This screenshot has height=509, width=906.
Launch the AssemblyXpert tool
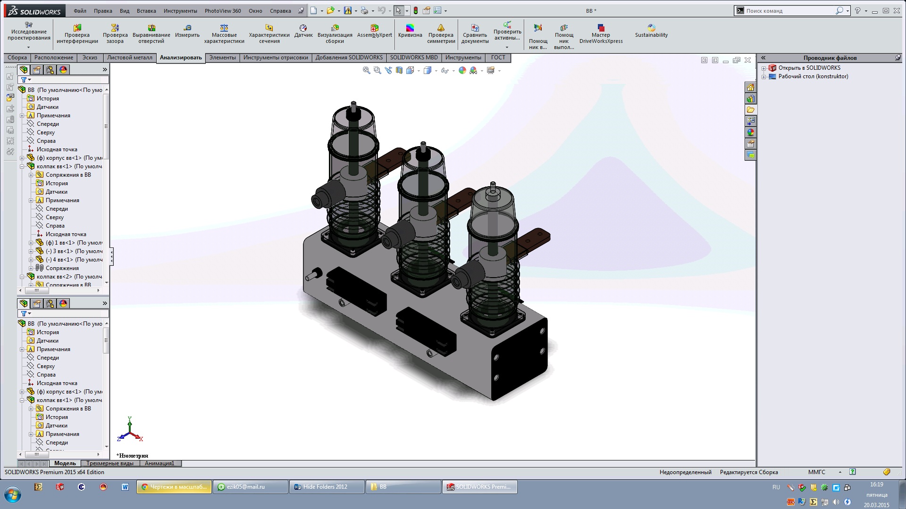tap(375, 31)
